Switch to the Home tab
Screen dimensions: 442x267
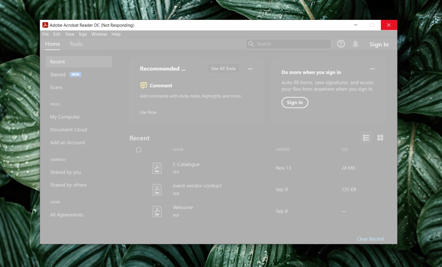[x=52, y=44]
